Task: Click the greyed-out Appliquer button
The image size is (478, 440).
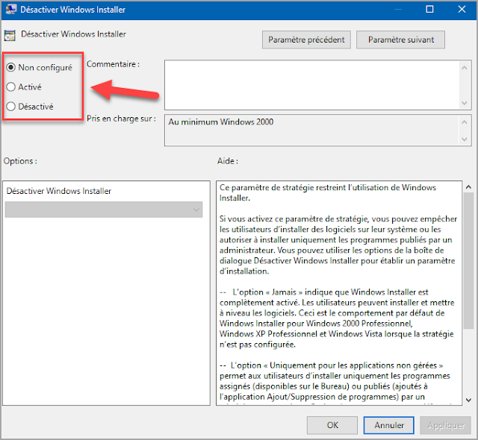Action: (445, 425)
